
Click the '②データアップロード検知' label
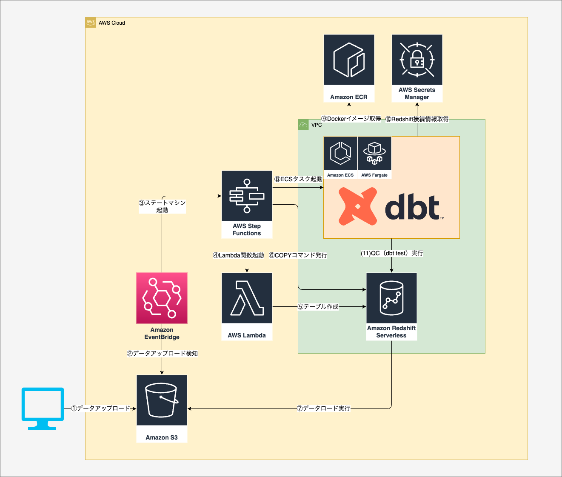pos(162,353)
